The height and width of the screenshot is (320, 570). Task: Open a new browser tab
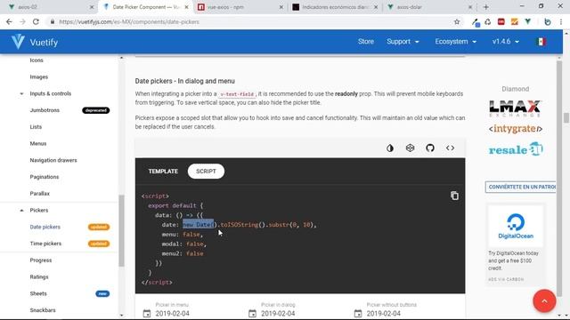point(485,7)
